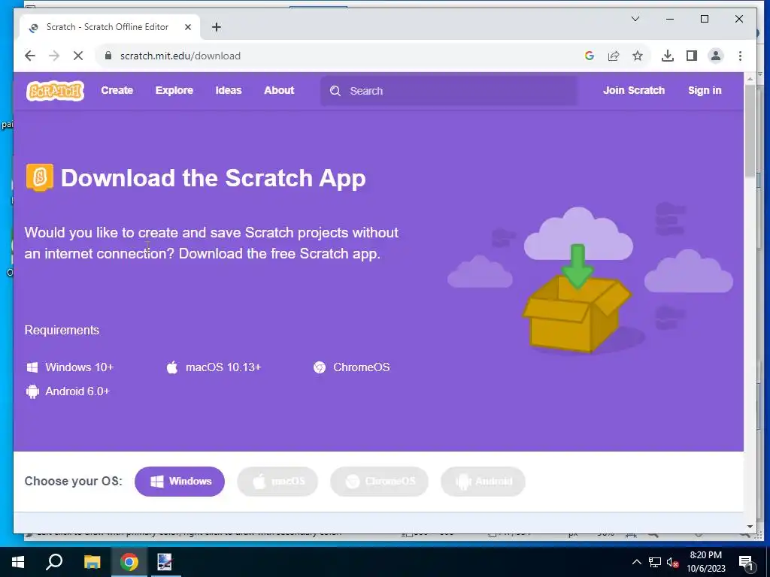Click the Android logo next to Android 6.0+
This screenshot has width=770, height=577.
(32, 391)
